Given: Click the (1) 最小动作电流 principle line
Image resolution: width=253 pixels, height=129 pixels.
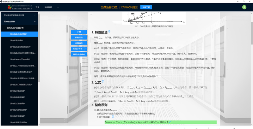Looking at the screenshot, I should click(x=106, y=110).
